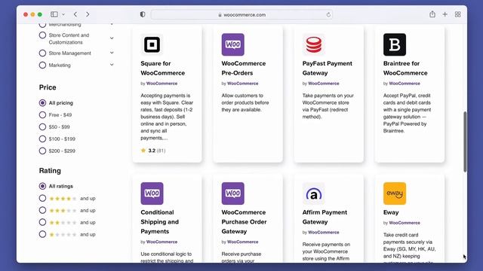Click the 3.2 (81) rating text

pyautogui.click(x=157, y=151)
